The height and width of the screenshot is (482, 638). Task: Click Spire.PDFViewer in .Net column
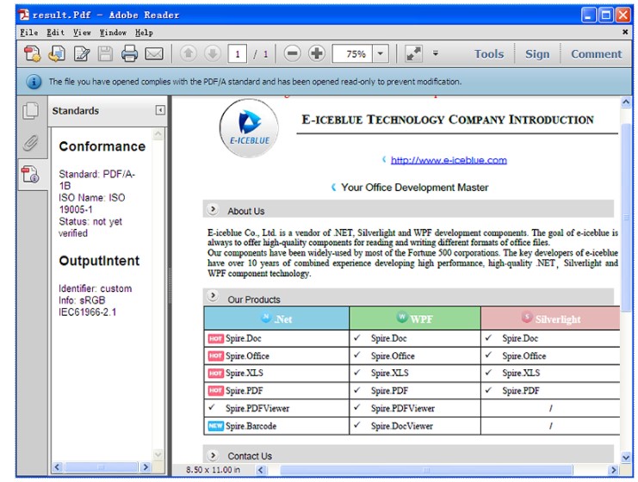pyautogui.click(x=257, y=408)
